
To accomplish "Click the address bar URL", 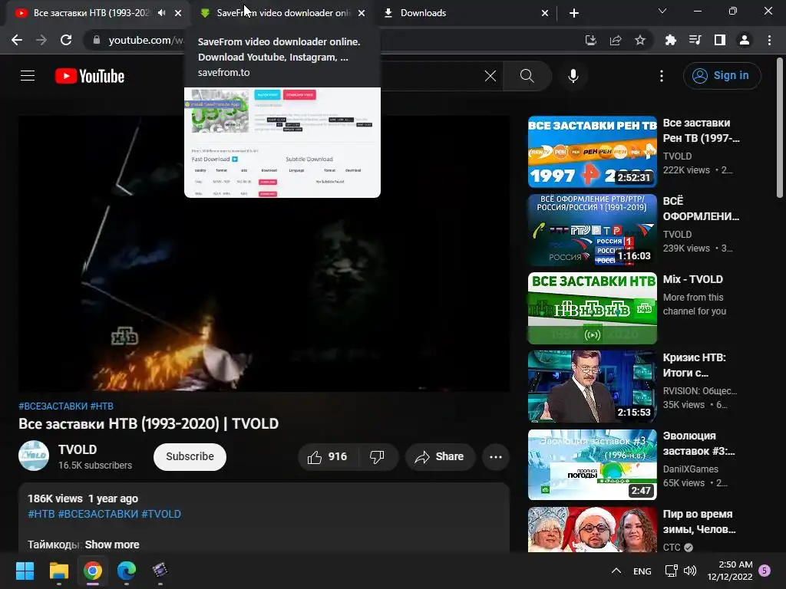I will 145,40.
